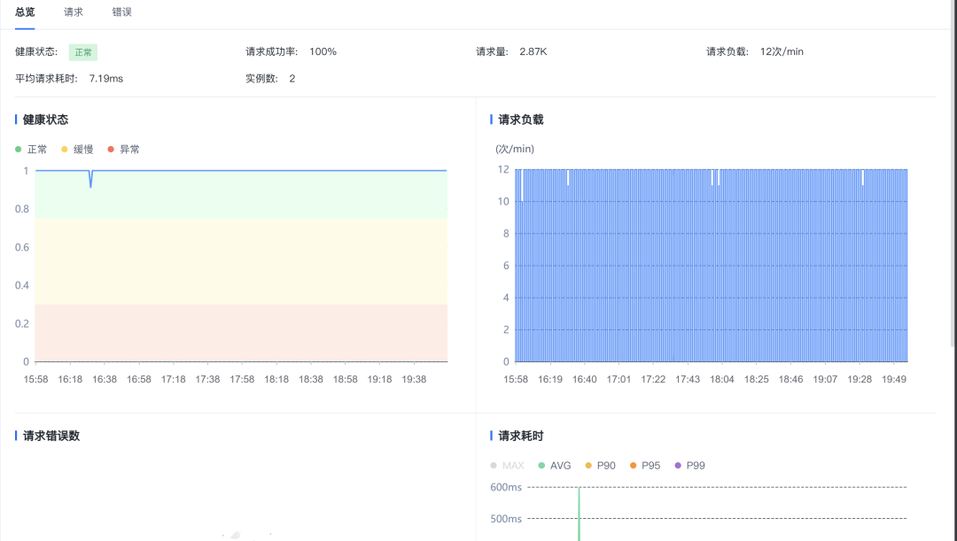Select the 实例数 value 2
The width and height of the screenshot is (957, 541).
[x=292, y=79]
